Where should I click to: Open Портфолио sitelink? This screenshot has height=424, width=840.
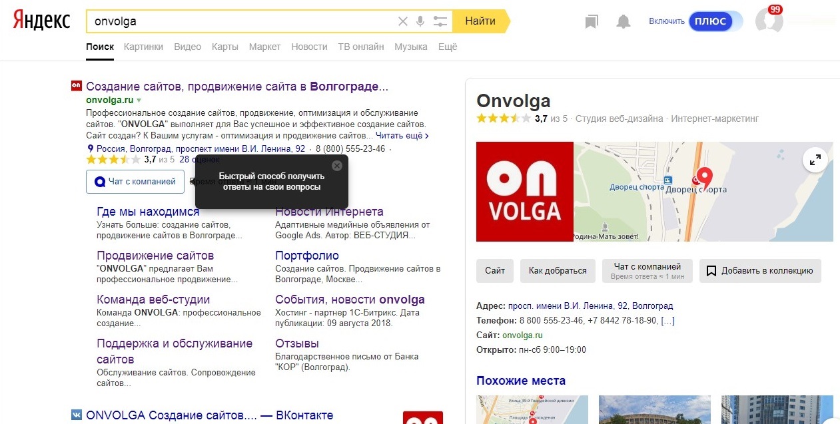pyautogui.click(x=307, y=256)
